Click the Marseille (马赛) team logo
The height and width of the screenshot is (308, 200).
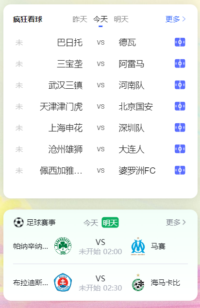(x=138, y=246)
